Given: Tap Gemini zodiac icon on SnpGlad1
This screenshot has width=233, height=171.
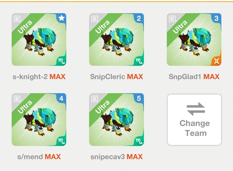Looking at the screenshot, I should [217, 61].
